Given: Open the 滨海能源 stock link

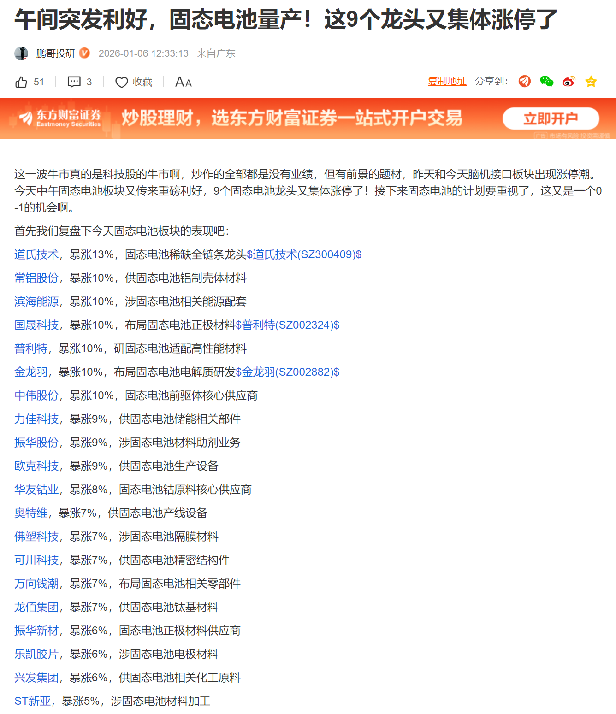Looking at the screenshot, I should [36, 301].
